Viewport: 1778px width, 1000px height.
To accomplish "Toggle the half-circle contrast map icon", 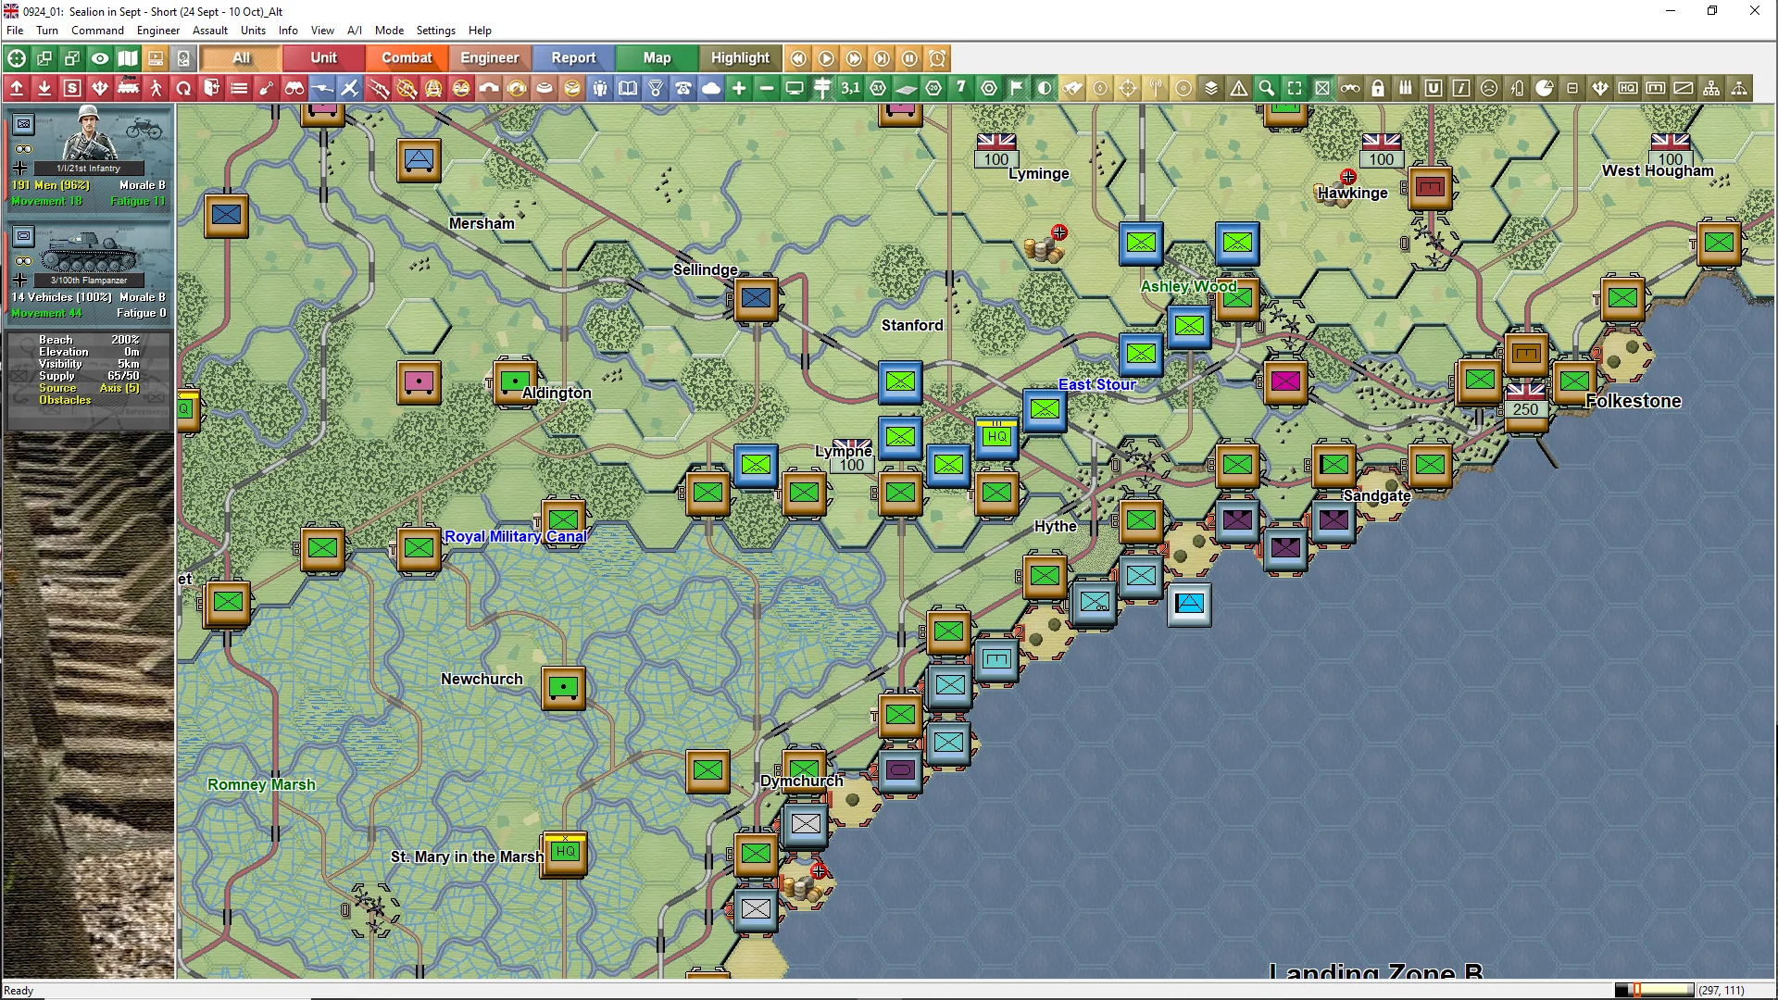I will point(1045,89).
